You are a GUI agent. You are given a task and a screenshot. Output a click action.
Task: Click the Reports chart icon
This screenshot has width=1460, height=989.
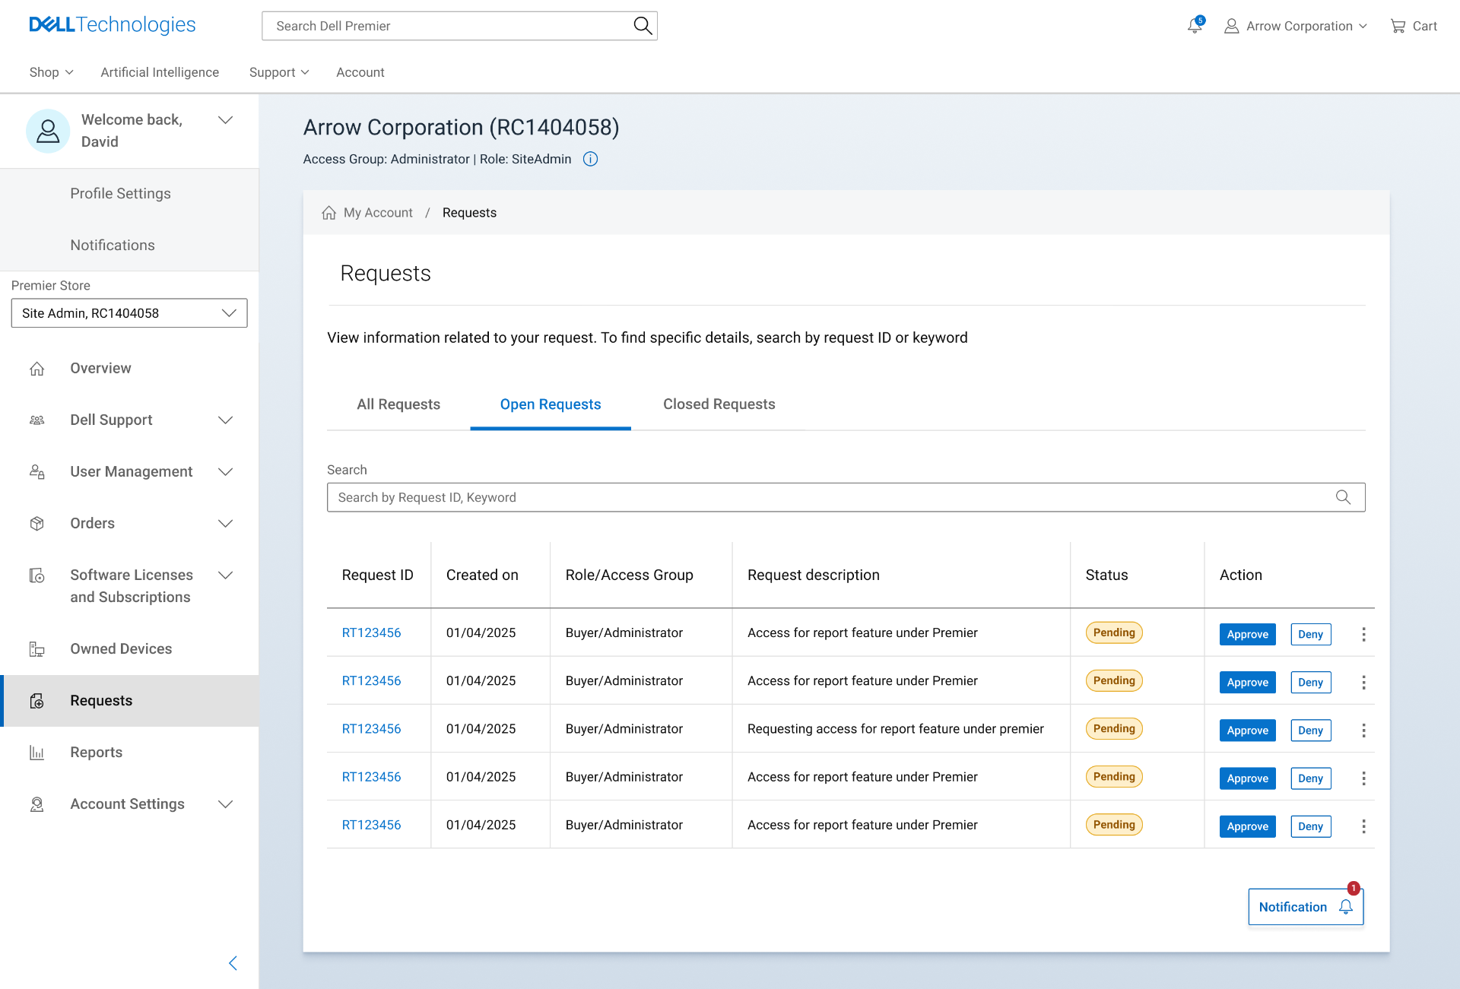tap(36, 753)
